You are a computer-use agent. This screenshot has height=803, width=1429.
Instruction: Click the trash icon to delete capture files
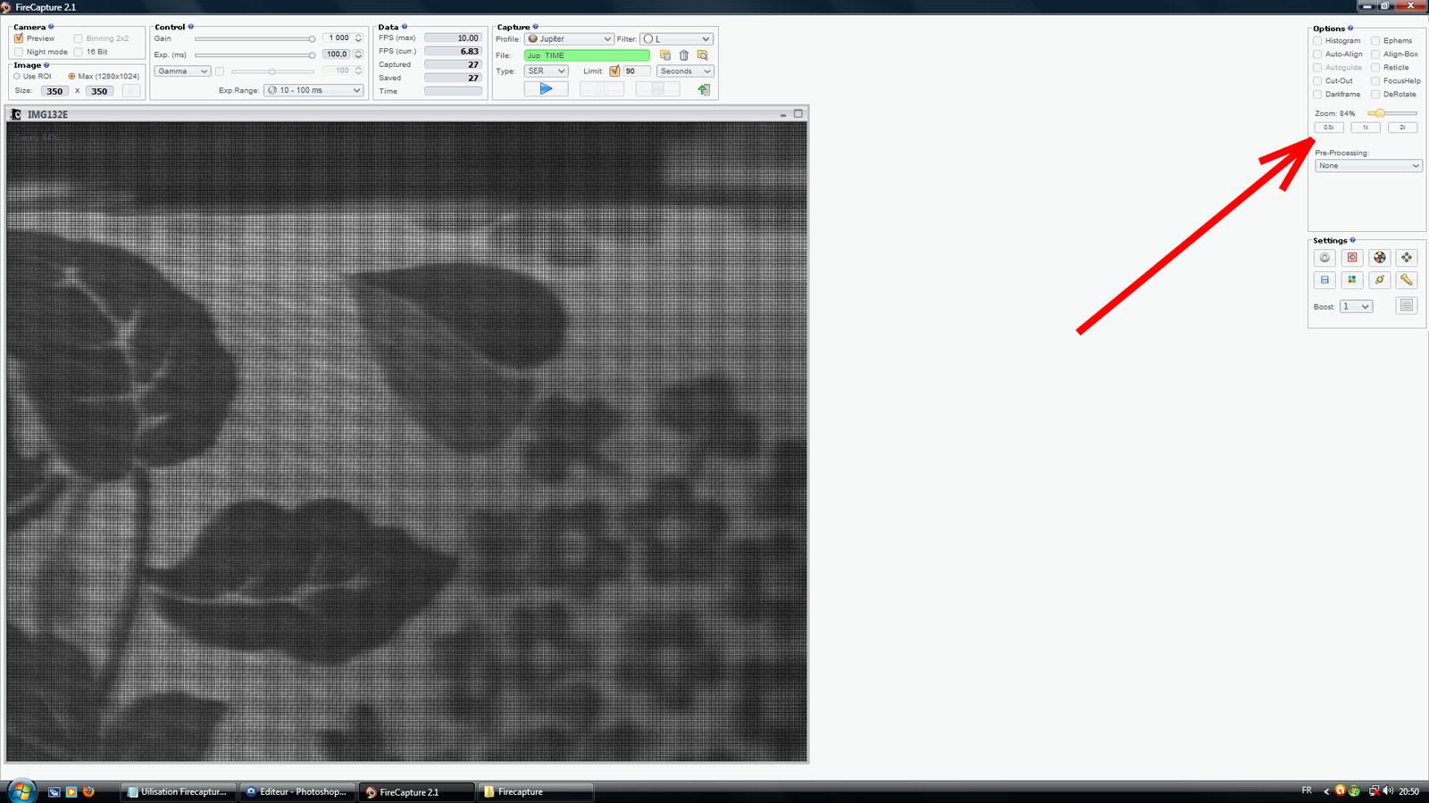pyautogui.click(x=684, y=55)
